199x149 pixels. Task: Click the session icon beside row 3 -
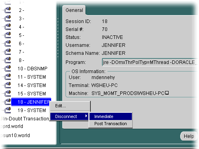coord(8,19)
